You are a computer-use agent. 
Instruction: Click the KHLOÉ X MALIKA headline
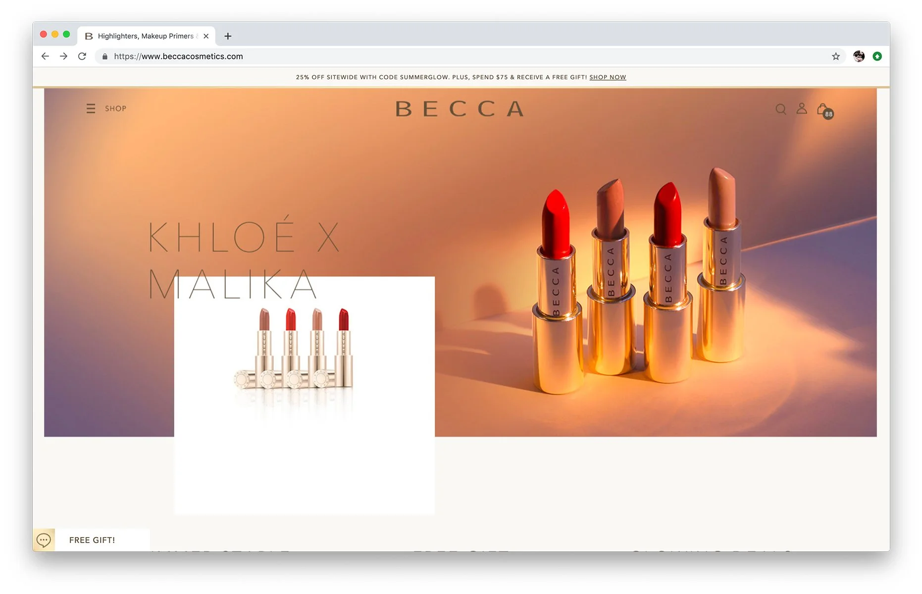point(244,257)
